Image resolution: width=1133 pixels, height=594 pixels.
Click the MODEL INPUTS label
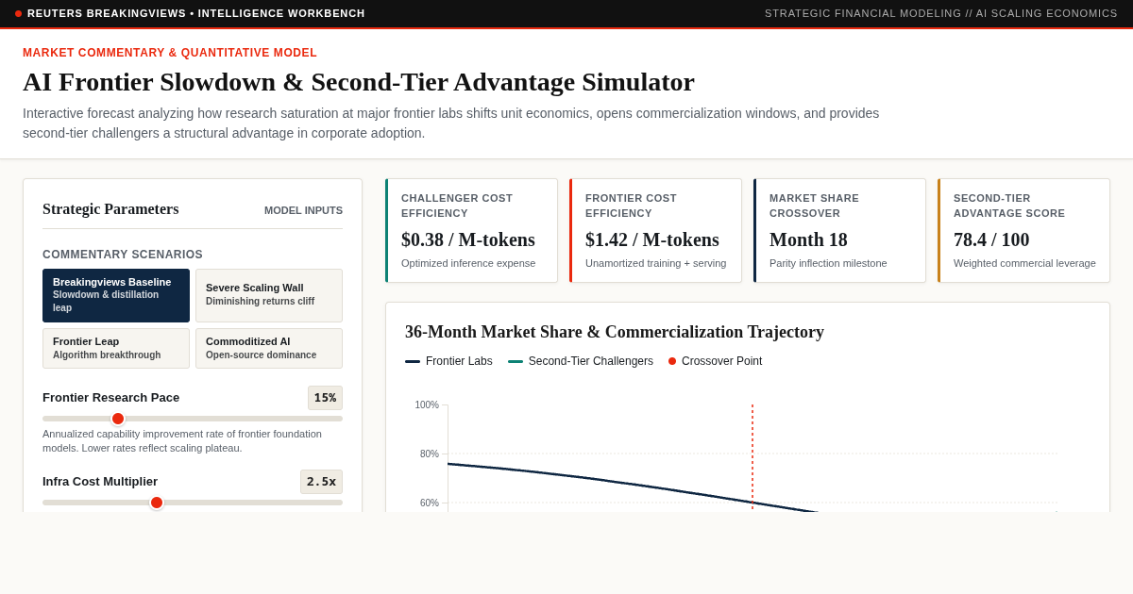[303, 210]
